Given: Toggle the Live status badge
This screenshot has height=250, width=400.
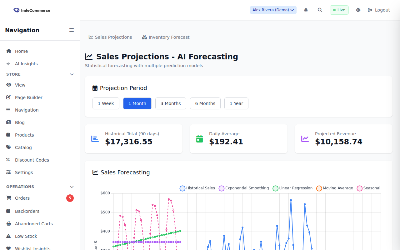Looking at the screenshot, I should [x=339, y=10].
